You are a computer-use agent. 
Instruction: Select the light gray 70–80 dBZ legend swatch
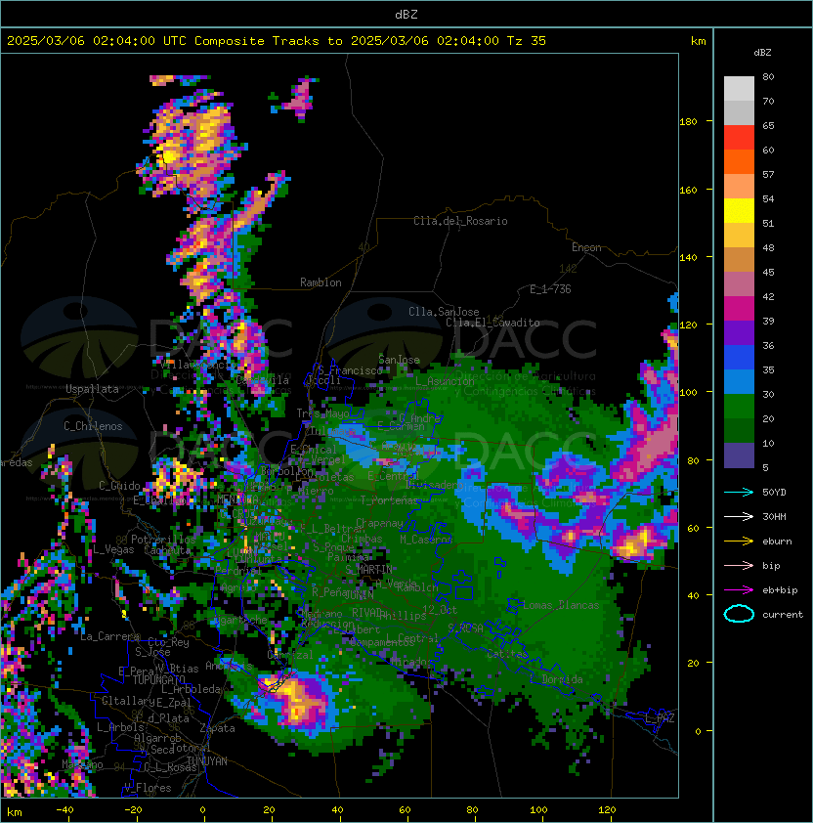pos(739,89)
